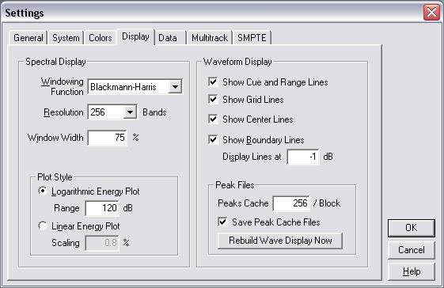Open the Colors tab
Image resolution: width=444 pixels, height=288 pixels.
point(101,38)
